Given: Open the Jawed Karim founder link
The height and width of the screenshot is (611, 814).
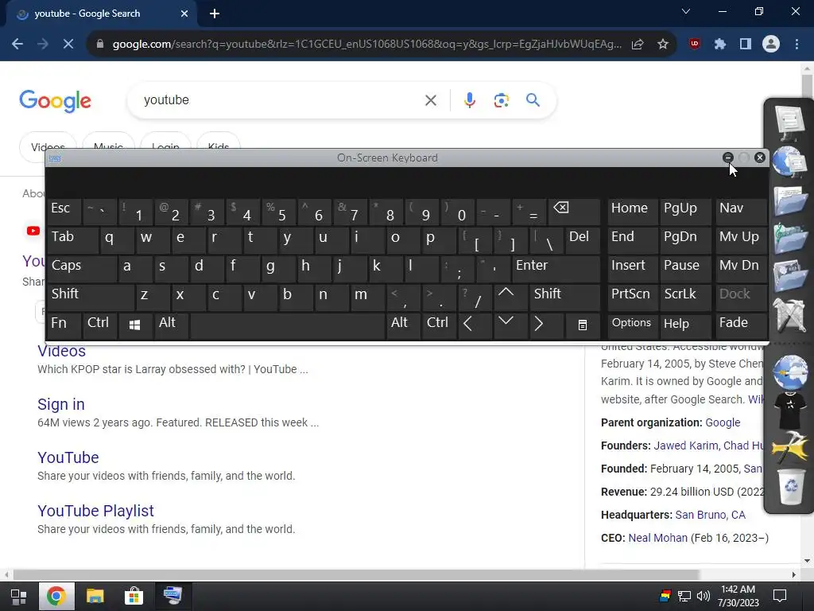Looking at the screenshot, I should tap(685, 446).
